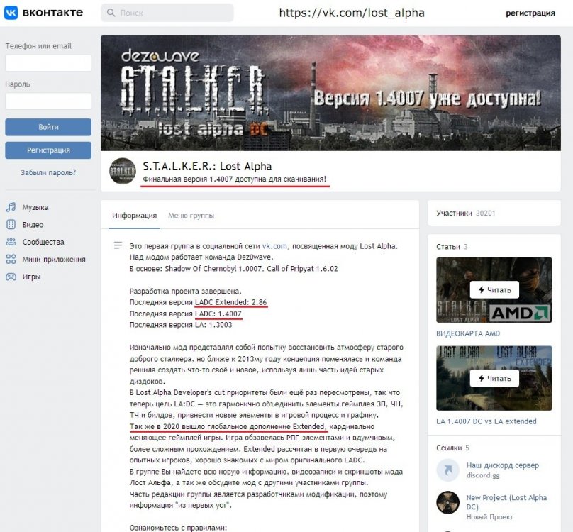Follow the Забыли пароль? link

[48, 172]
